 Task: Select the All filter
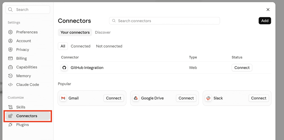click(x=63, y=46)
